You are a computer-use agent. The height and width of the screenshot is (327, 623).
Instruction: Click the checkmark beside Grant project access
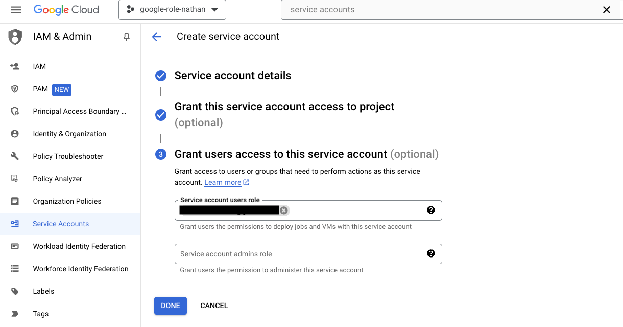161,114
